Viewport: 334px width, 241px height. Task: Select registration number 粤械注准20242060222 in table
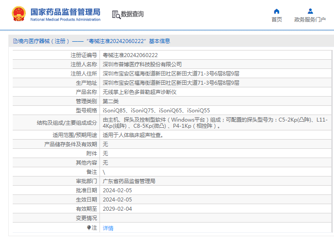pyautogui.click(x=130, y=55)
